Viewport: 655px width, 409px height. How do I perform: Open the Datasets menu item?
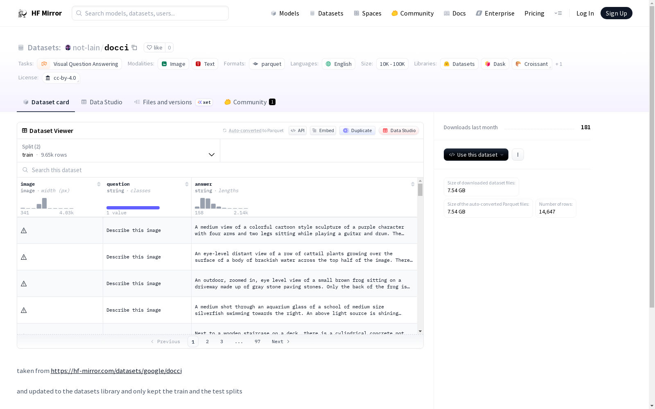click(x=326, y=13)
